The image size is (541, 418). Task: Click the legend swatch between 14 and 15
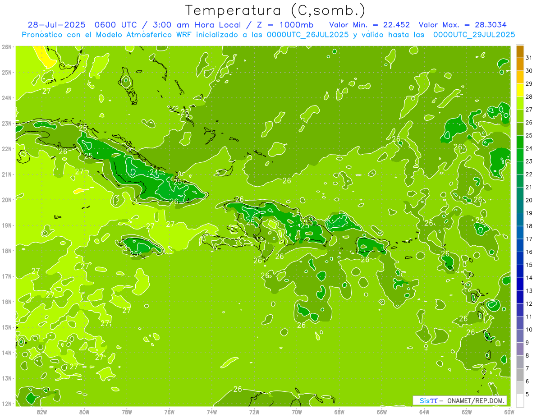pos(520,271)
